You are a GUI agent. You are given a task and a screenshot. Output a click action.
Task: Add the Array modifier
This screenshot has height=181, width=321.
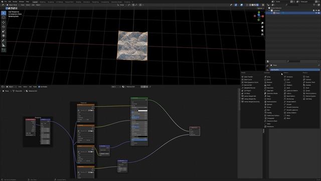[x=267, y=77]
